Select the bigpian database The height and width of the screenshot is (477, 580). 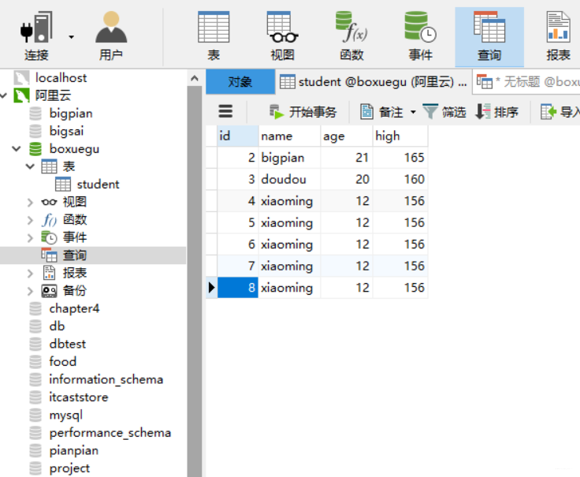[x=71, y=114]
